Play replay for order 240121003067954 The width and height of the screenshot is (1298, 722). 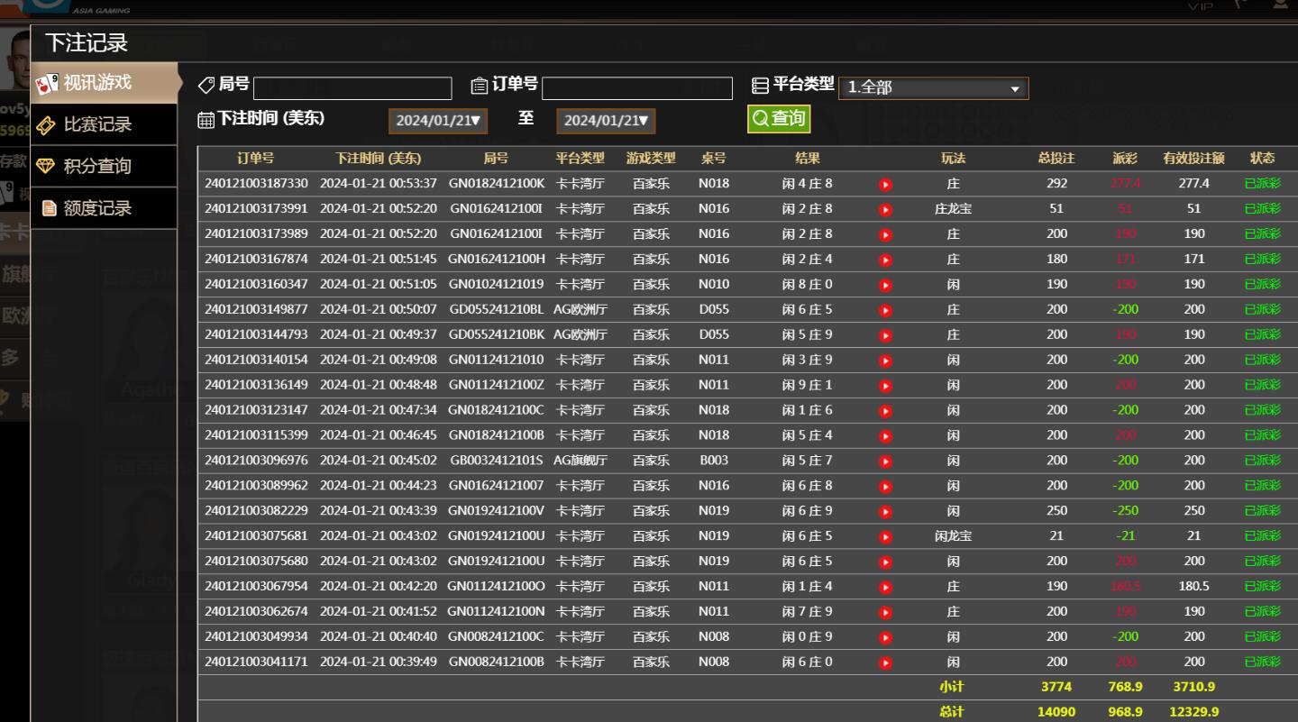(885, 588)
